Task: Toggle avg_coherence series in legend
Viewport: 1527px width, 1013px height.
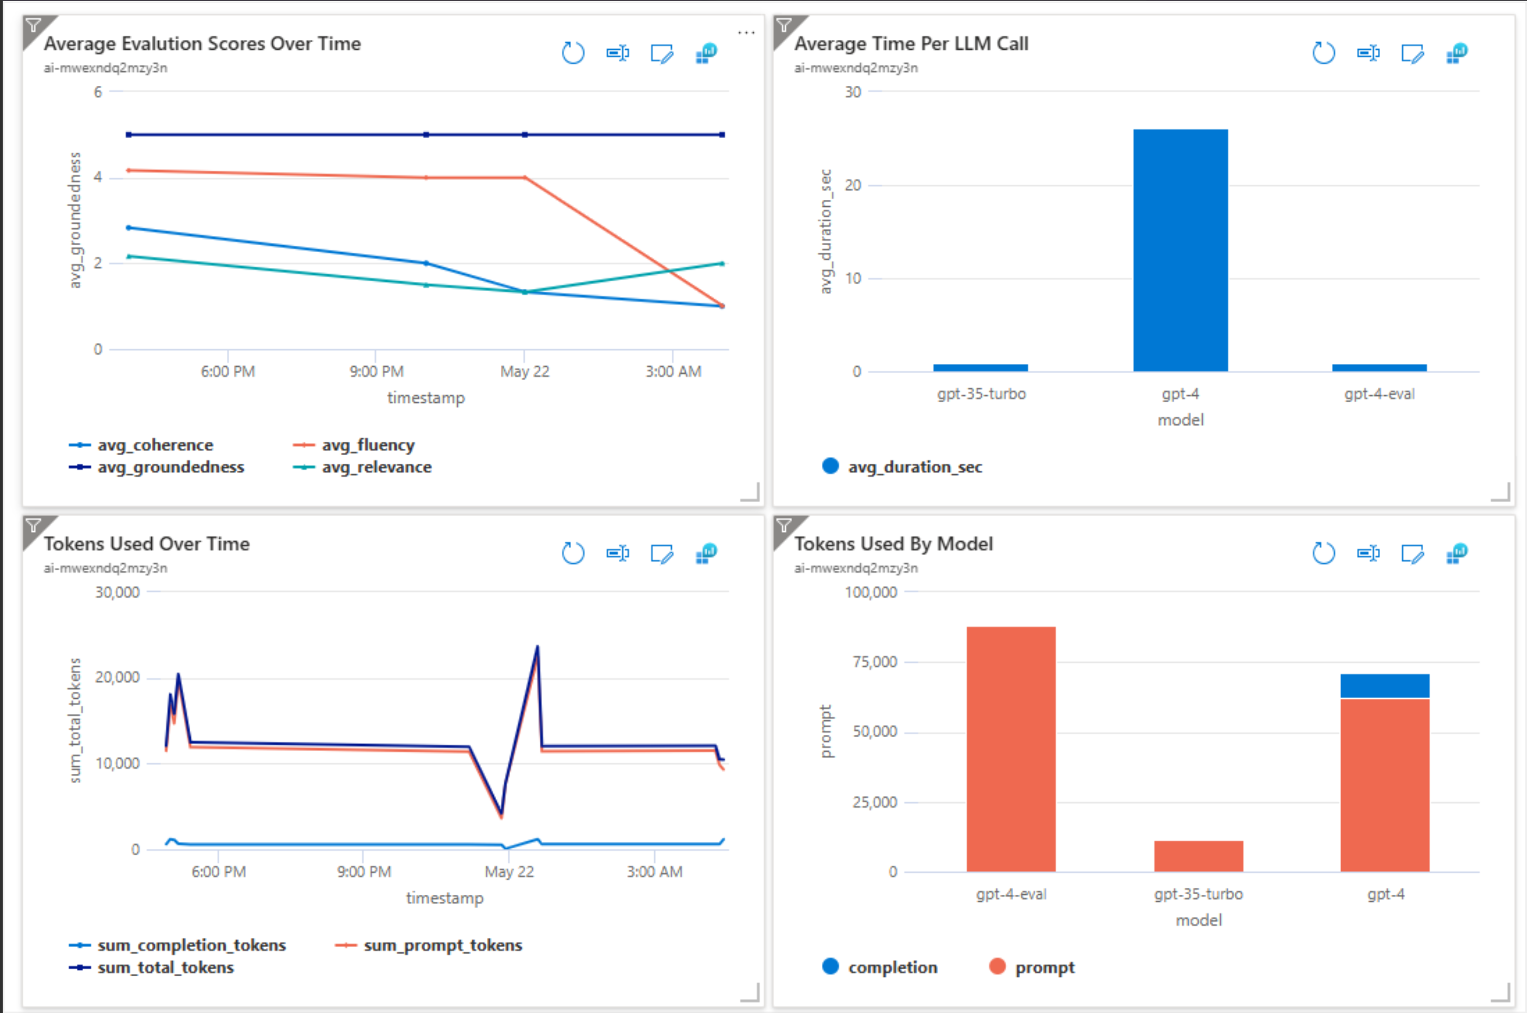Action: 141,445
